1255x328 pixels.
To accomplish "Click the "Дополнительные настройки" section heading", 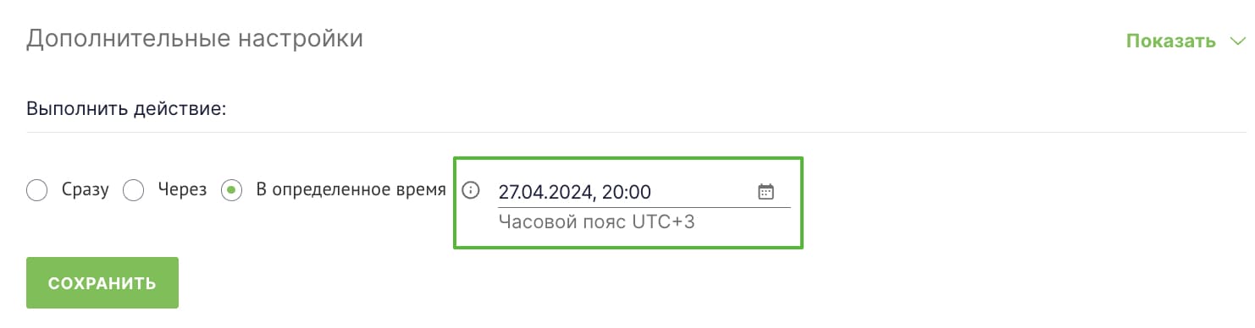I will (195, 39).
